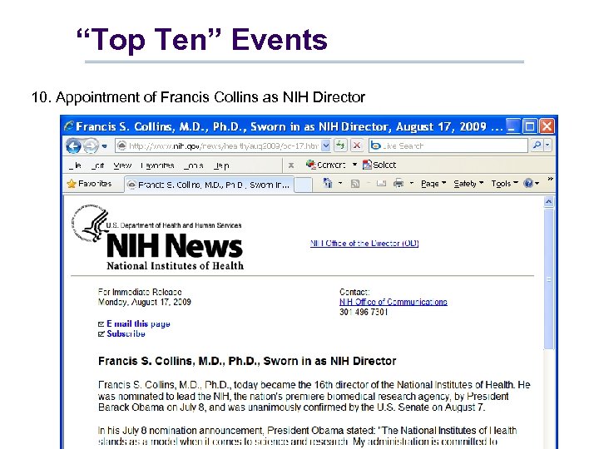Click the HHS eagle logo

[x=90, y=224]
